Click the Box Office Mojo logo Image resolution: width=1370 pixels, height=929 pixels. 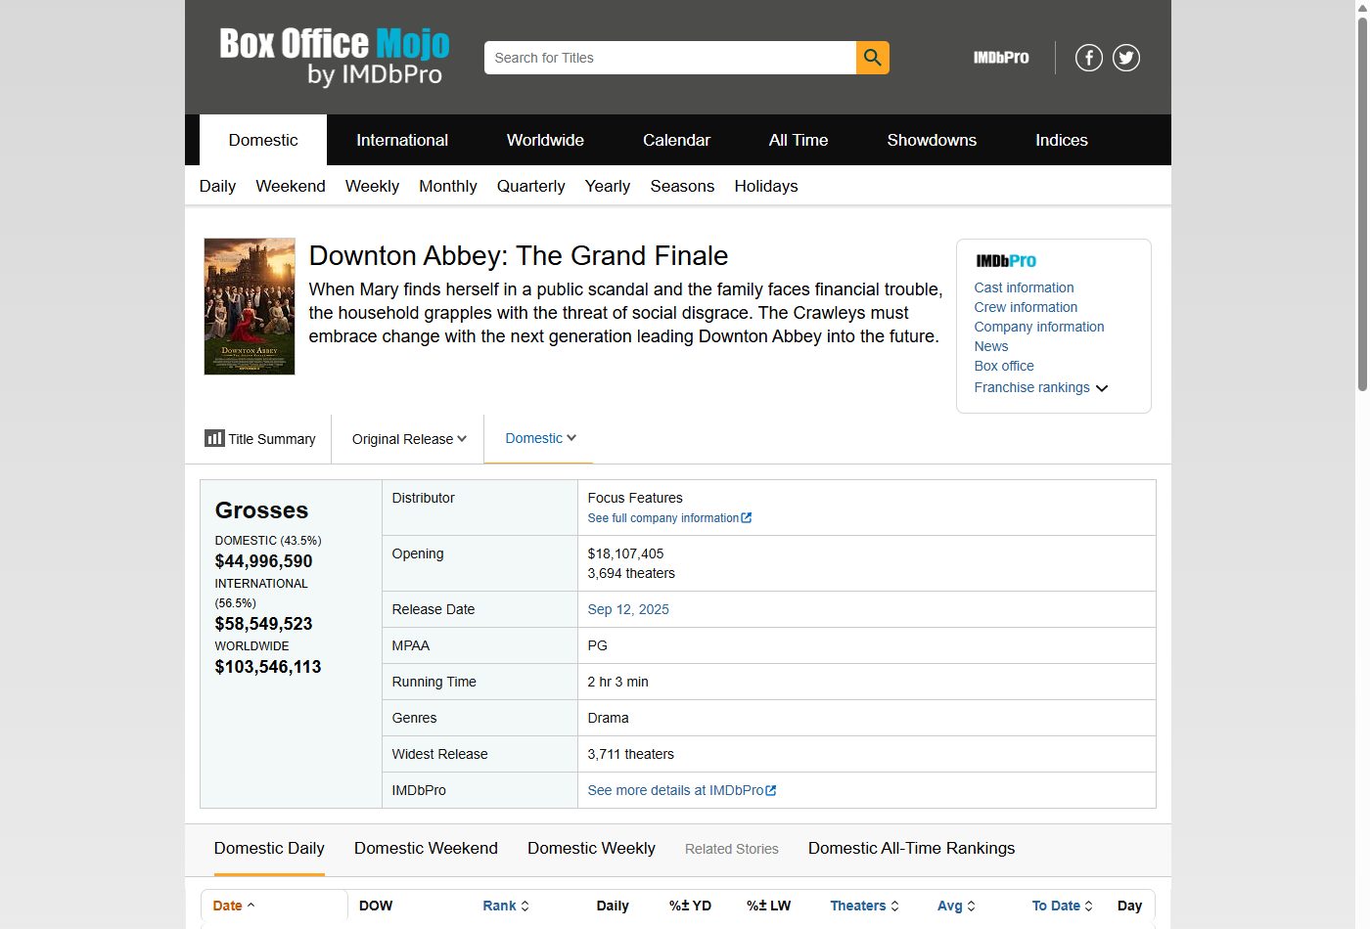(x=335, y=57)
